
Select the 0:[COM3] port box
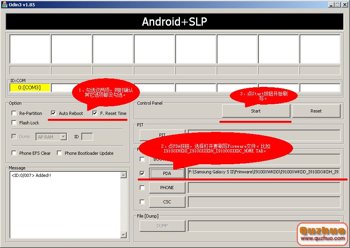30,88
